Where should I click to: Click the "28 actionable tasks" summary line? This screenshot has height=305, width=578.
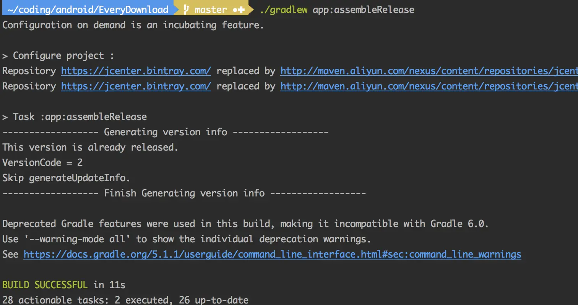pyautogui.click(x=125, y=300)
